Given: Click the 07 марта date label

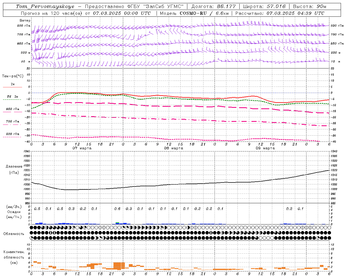Looking at the screenshot, I should (x=82, y=148).
